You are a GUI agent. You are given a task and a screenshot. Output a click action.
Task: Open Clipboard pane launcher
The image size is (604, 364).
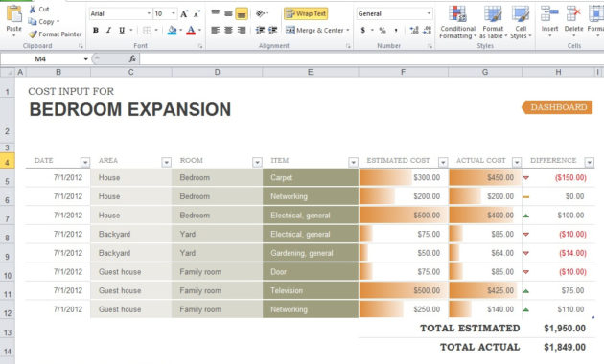(x=81, y=46)
